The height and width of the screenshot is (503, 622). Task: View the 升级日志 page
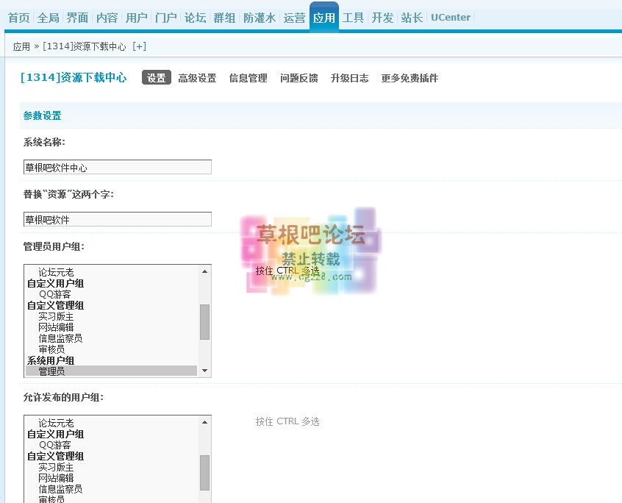tap(349, 78)
